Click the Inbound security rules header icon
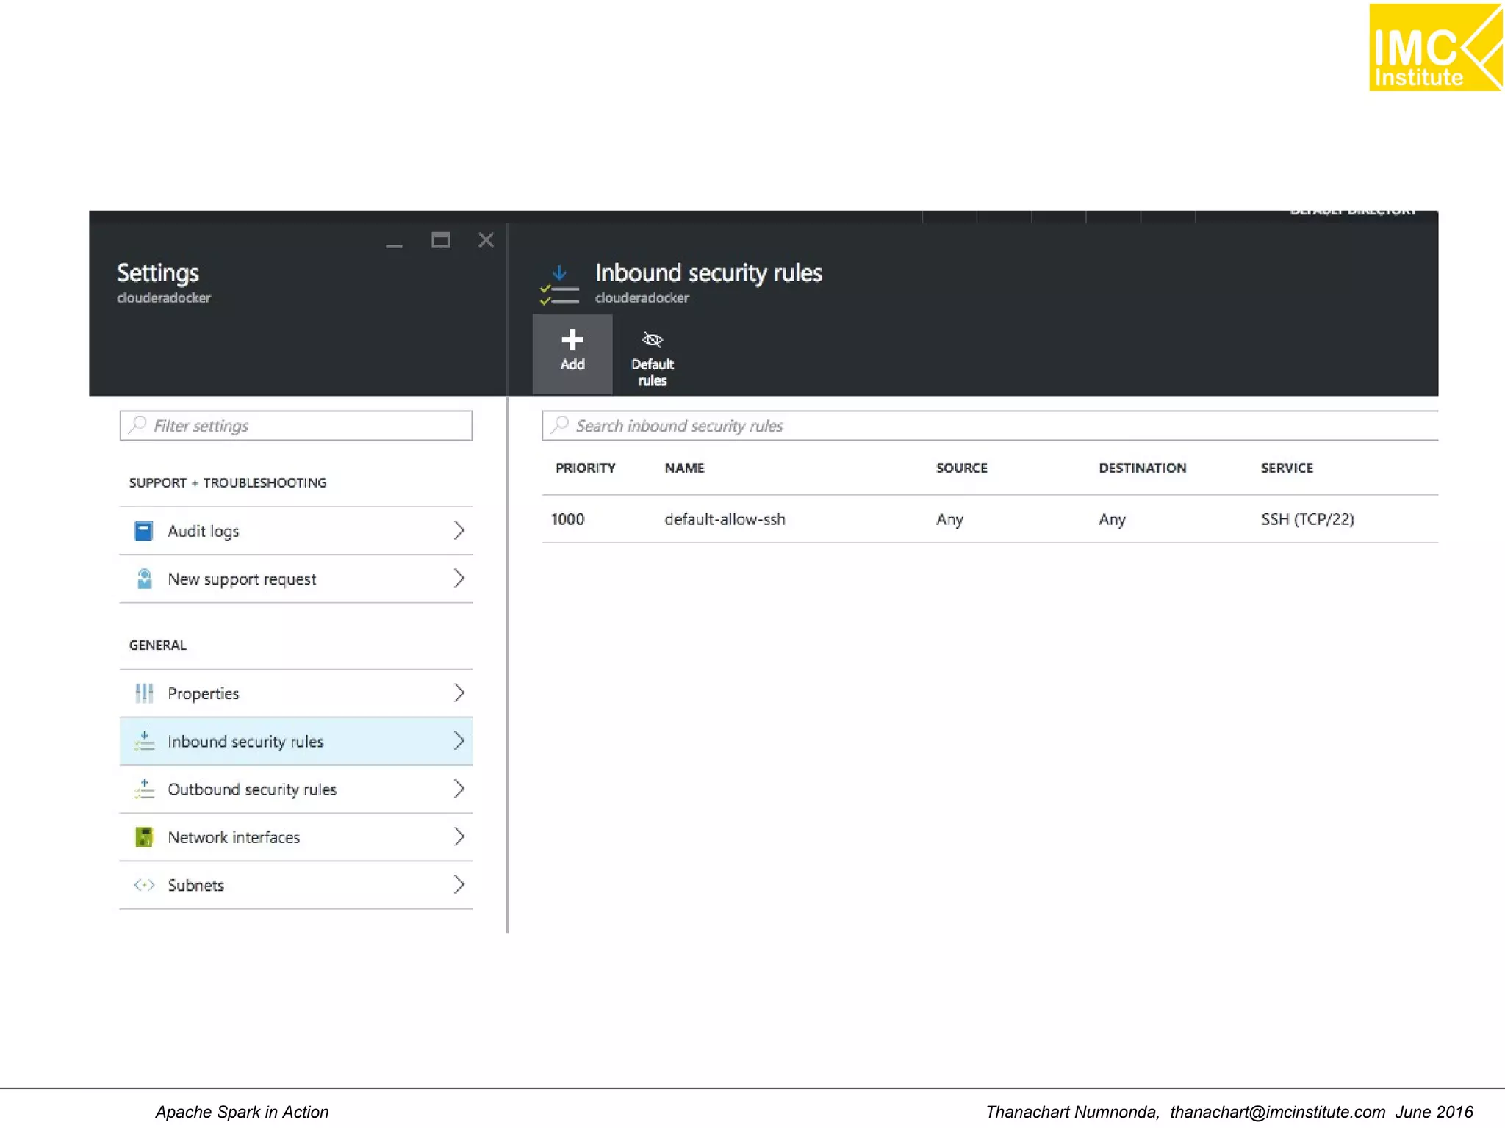1505x1128 pixels. tap(559, 286)
